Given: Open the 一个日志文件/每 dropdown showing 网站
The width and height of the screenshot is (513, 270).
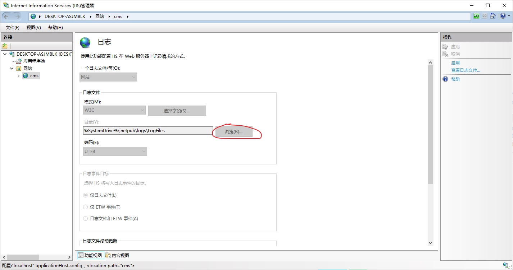Looking at the screenshot, I should tap(108, 77).
